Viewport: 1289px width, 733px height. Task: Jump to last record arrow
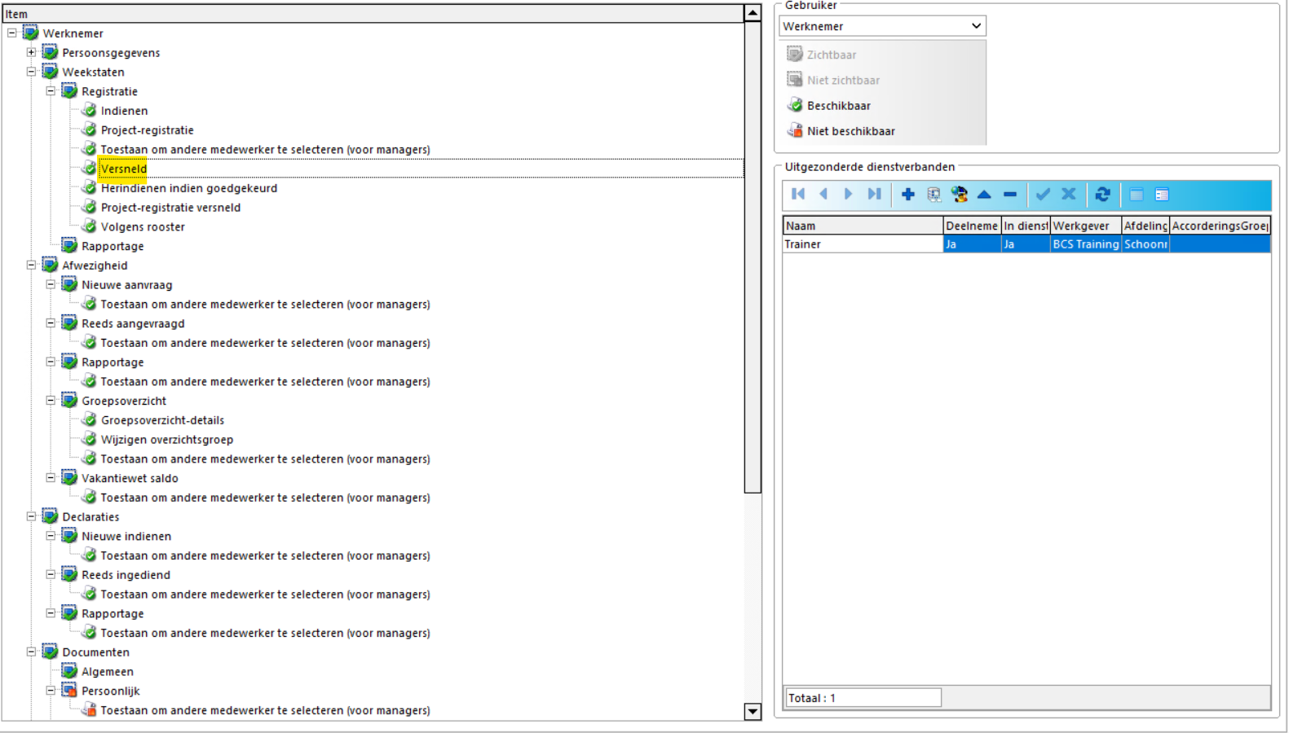[x=874, y=195]
